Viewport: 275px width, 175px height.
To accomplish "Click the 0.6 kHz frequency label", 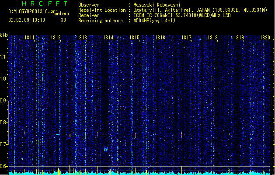I will pos(4,166).
